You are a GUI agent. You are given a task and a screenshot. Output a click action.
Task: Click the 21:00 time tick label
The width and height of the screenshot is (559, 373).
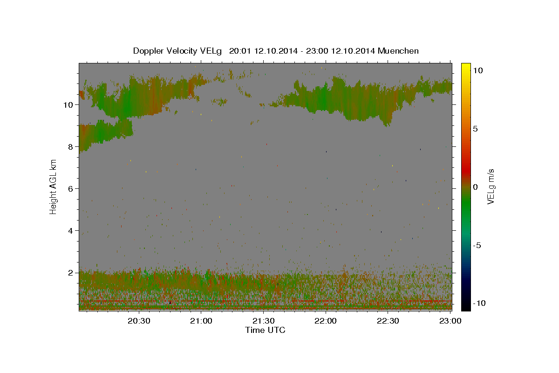[x=201, y=321]
